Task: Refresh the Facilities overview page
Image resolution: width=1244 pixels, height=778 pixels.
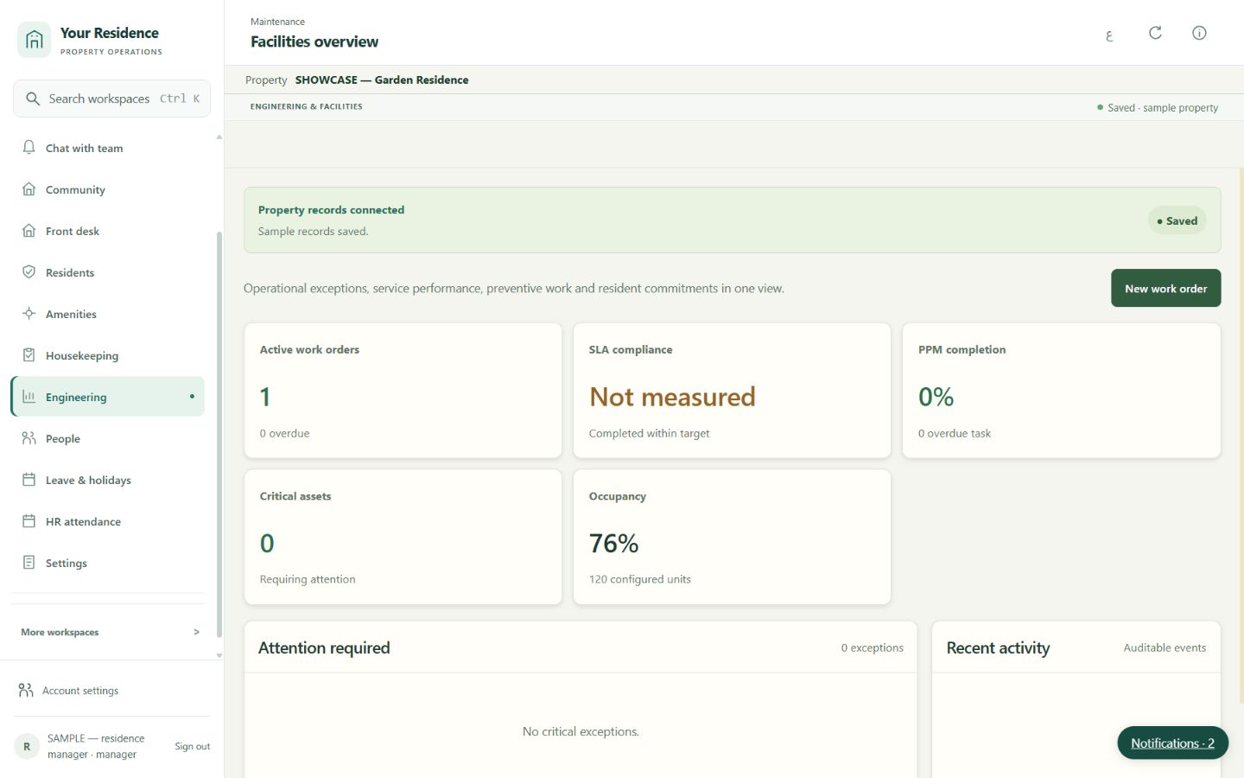Action: click(1155, 33)
